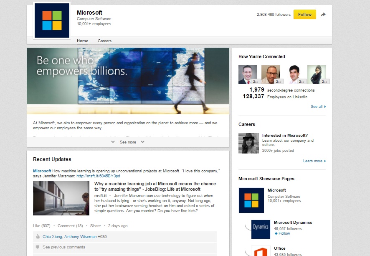Screen dimensions: 370x256
Task: Click the plus Follow under Microsoft Dynamics
Action: point(282,233)
